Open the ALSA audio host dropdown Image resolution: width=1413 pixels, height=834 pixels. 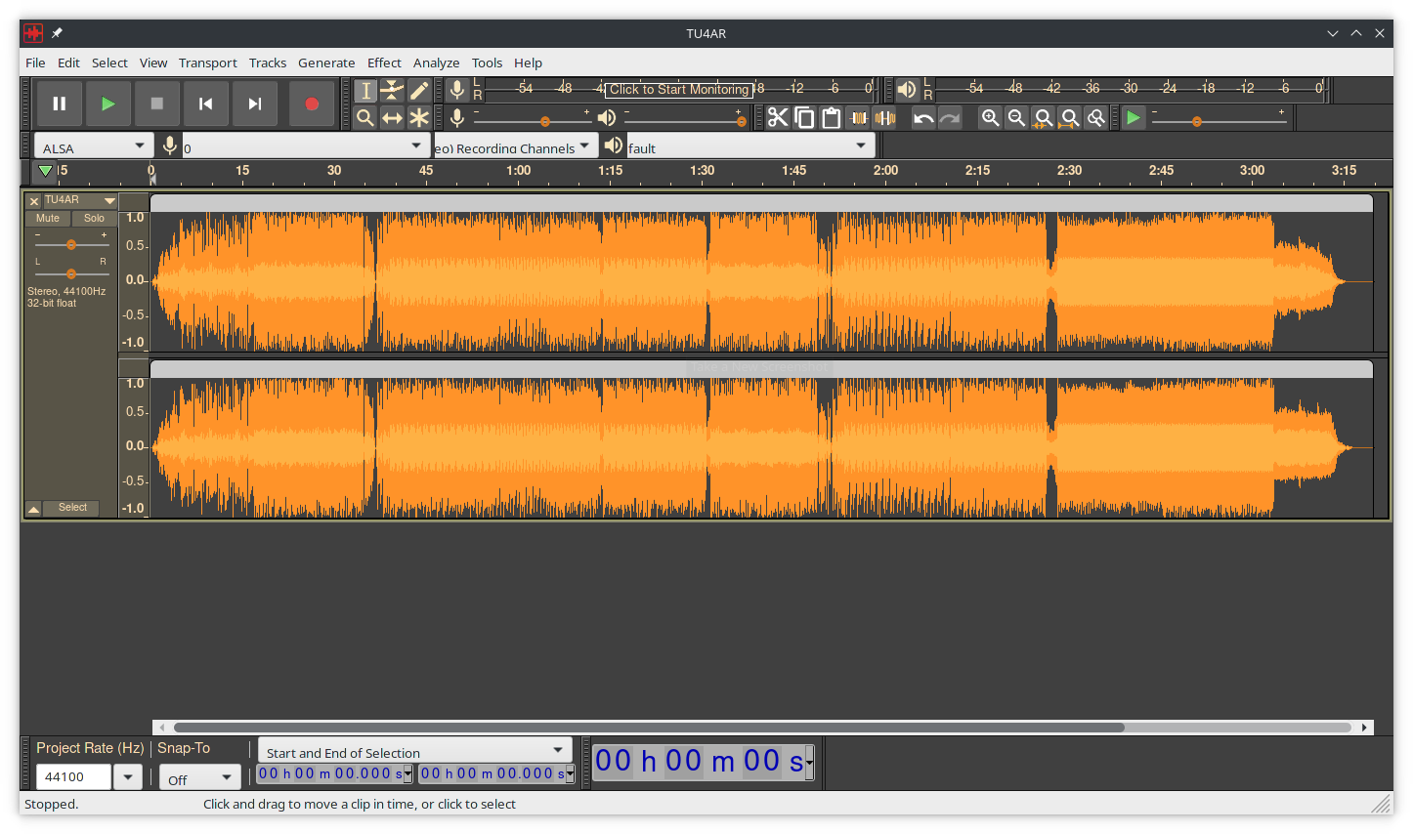click(x=94, y=146)
